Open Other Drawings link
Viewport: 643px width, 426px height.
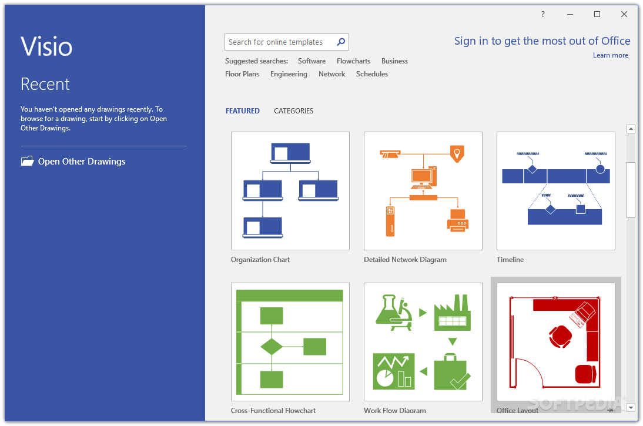(82, 161)
